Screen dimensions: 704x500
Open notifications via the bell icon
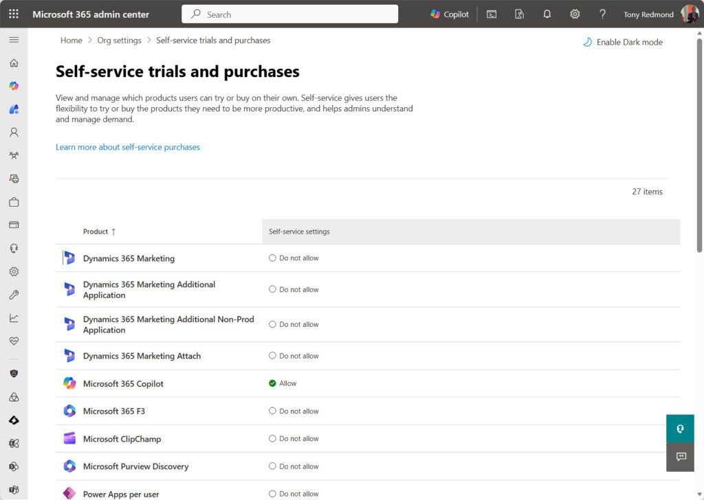tap(547, 14)
